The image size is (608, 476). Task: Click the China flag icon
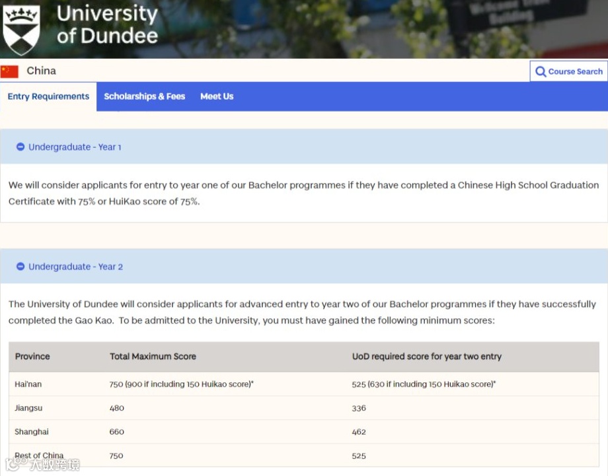pyautogui.click(x=9, y=71)
